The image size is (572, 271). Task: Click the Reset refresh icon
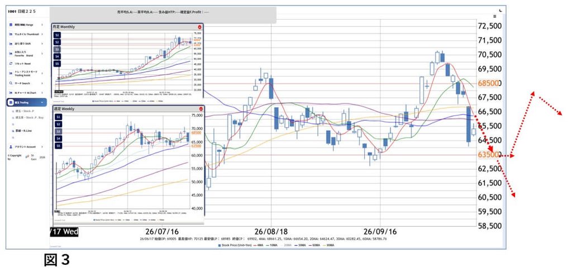(11, 64)
